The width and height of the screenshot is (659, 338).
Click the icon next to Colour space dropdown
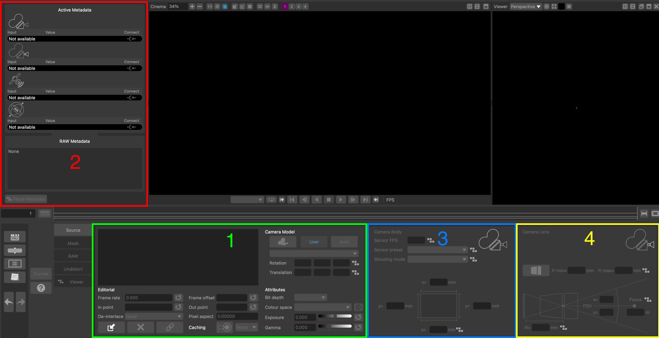tap(358, 307)
